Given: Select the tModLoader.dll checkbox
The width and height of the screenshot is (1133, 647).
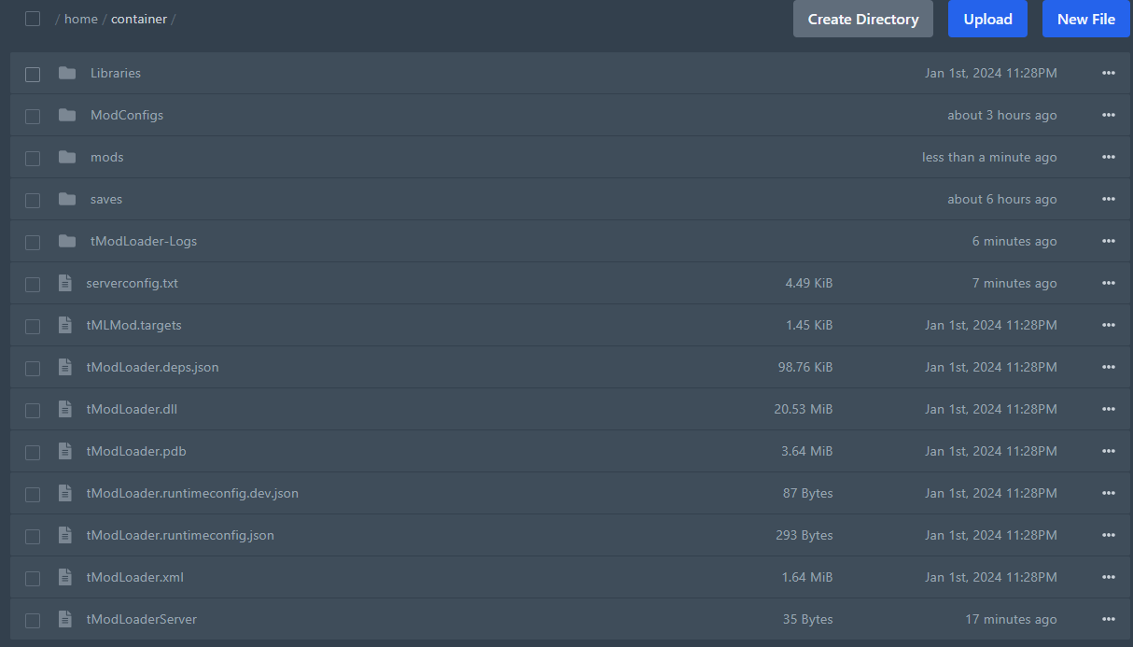Looking at the screenshot, I should (33, 410).
